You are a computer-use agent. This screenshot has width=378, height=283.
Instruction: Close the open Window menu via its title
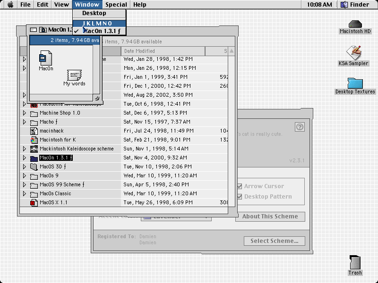tap(87, 5)
